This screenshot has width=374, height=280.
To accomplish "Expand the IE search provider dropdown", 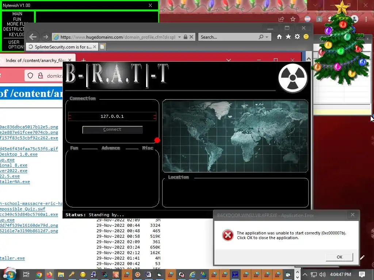I will pos(267,37).
